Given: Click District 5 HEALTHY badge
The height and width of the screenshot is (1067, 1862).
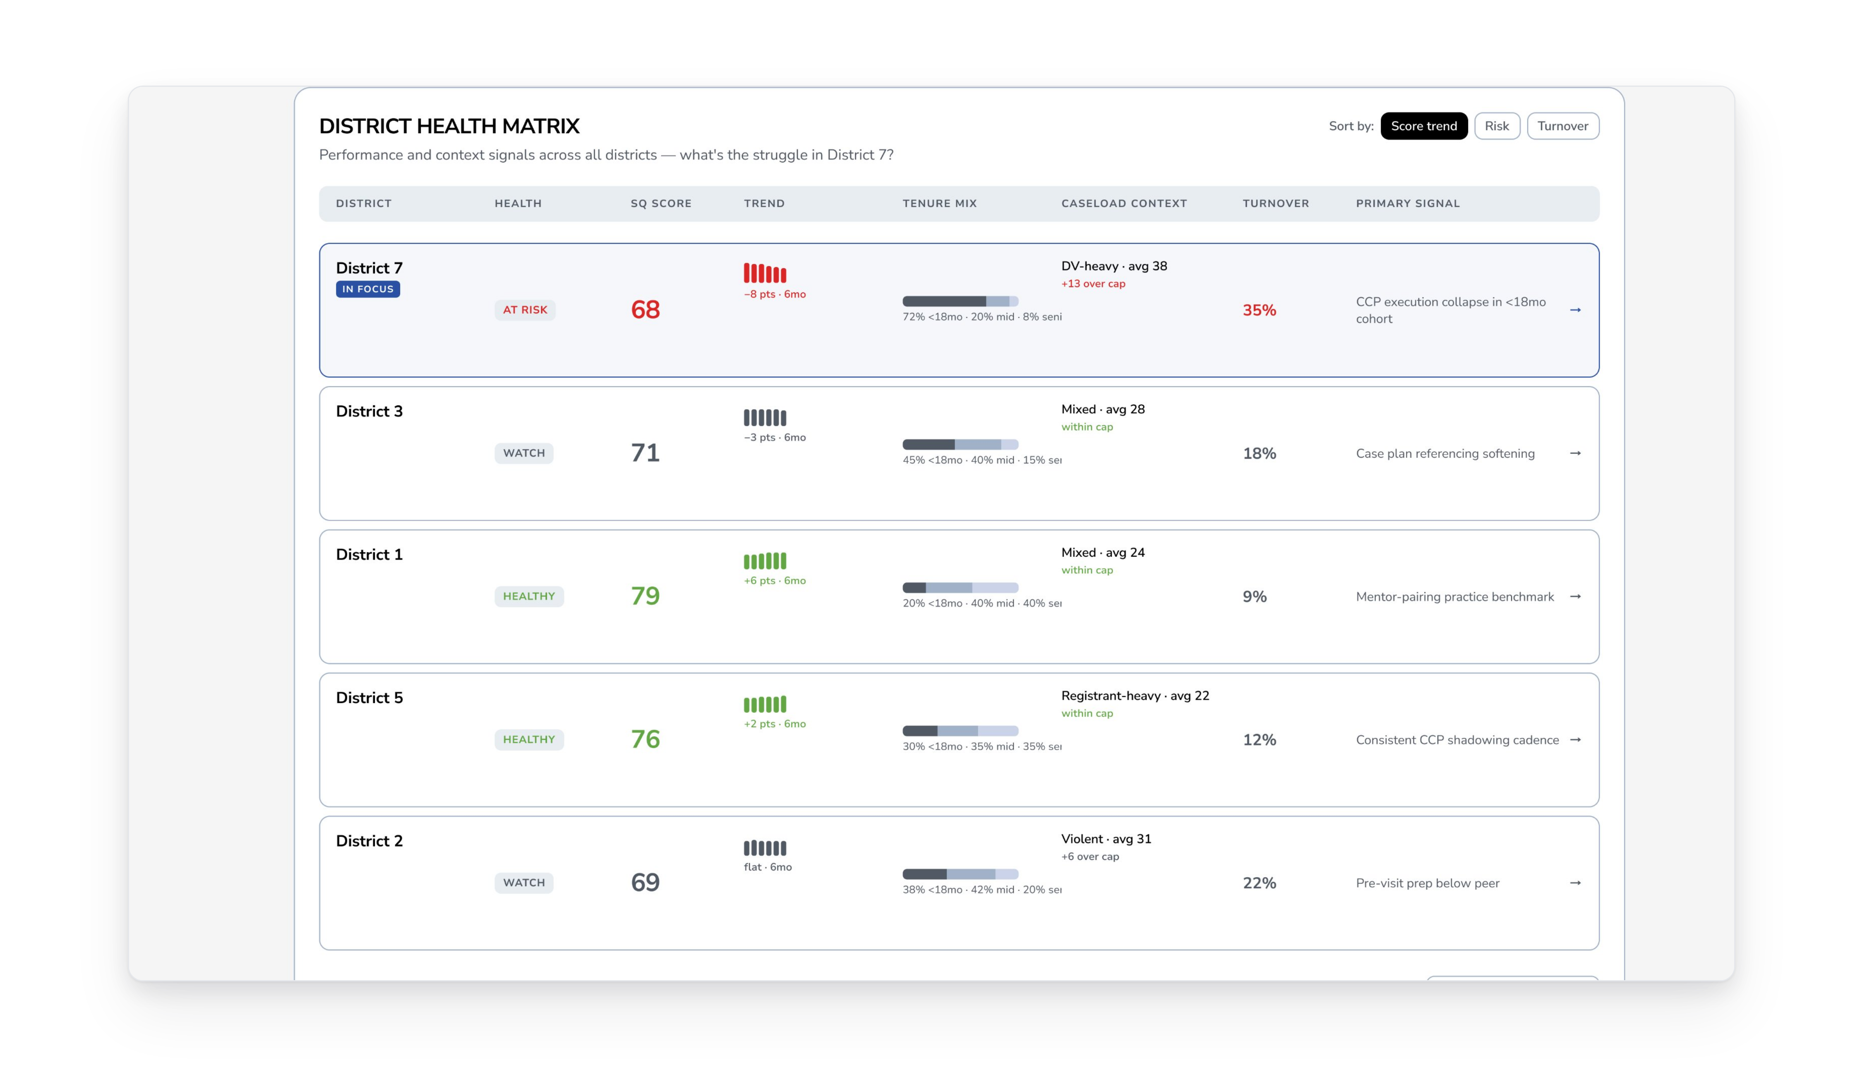Looking at the screenshot, I should 528,739.
